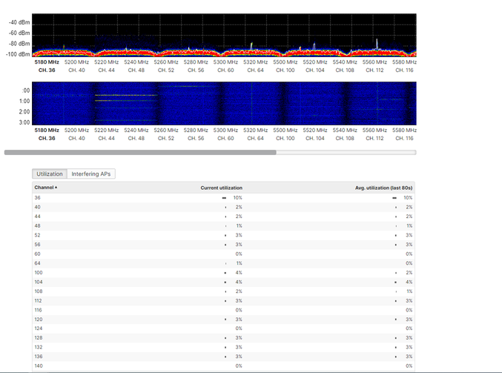Select the channel 44 table row
502x373 pixels.
[223, 217]
